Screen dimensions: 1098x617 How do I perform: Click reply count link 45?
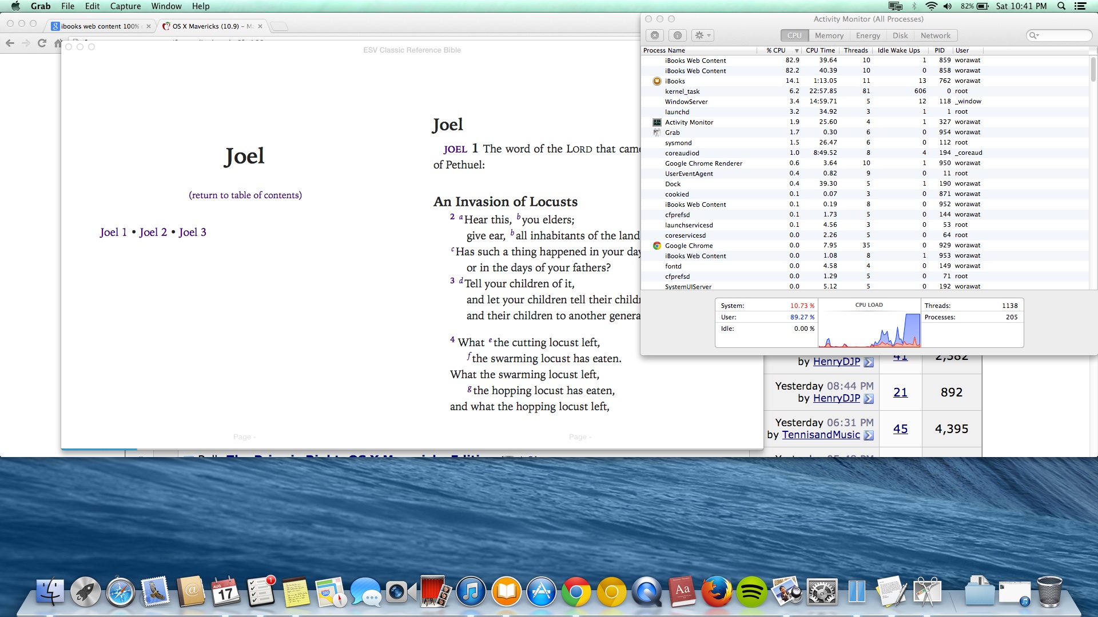click(x=900, y=428)
